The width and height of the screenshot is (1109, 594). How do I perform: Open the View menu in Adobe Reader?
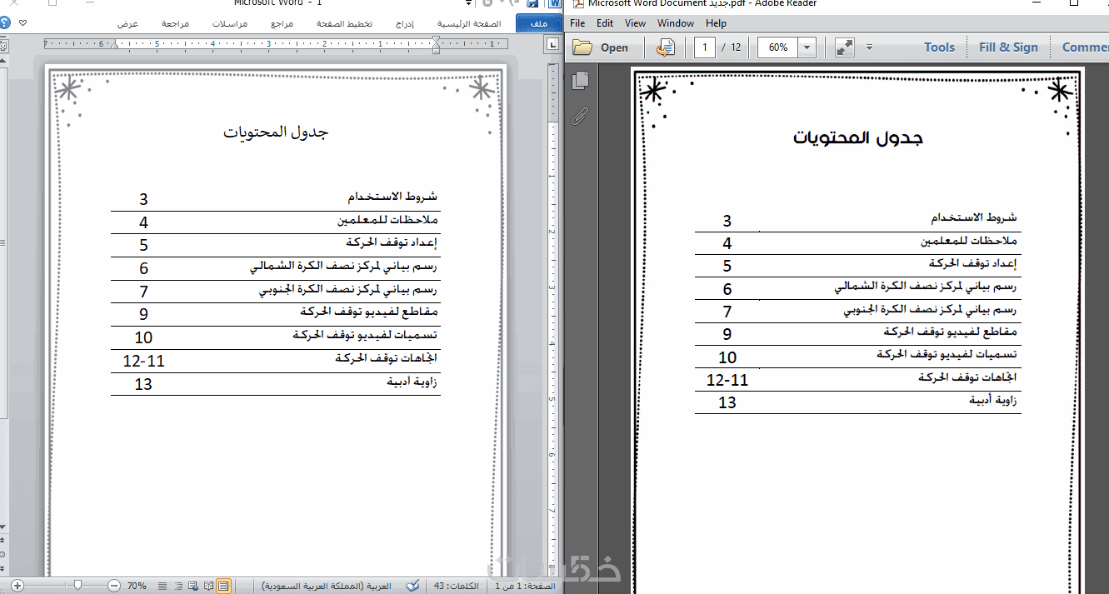click(635, 23)
